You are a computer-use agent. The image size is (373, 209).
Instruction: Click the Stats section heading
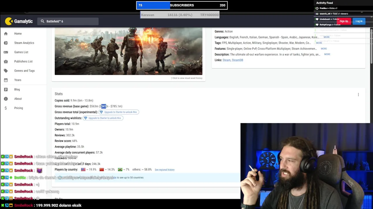click(59, 94)
